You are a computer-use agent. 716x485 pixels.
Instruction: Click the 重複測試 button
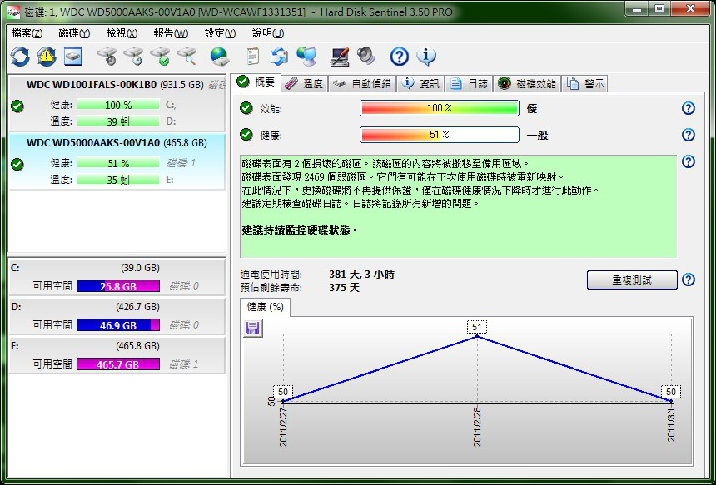pyautogui.click(x=632, y=280)
